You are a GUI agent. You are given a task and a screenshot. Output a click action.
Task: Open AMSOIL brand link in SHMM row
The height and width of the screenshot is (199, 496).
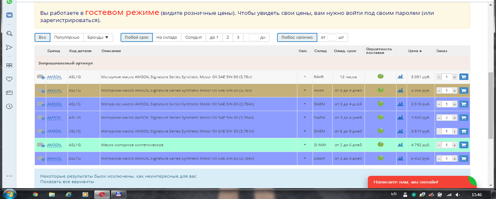click(x=54, y=145)
